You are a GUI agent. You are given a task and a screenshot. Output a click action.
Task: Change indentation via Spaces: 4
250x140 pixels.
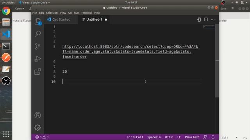[x=154, y=137]
